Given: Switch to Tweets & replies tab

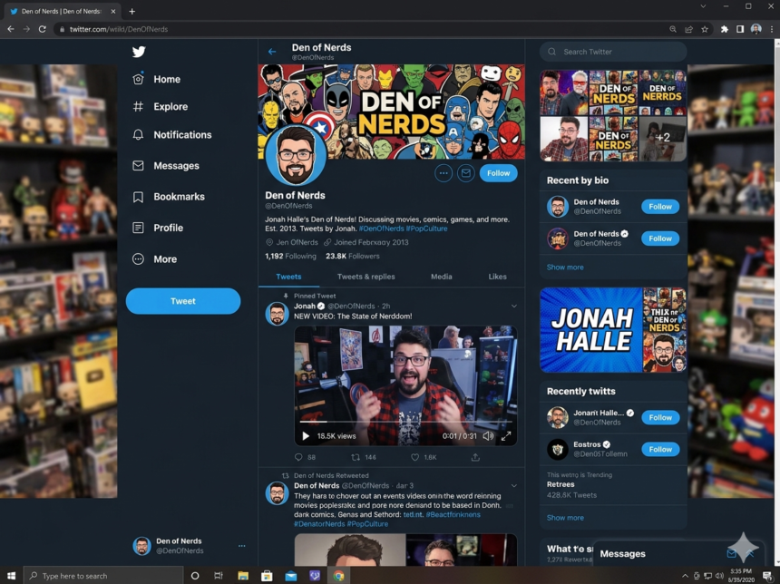Looking at the screenshot, I should [366, 277].
